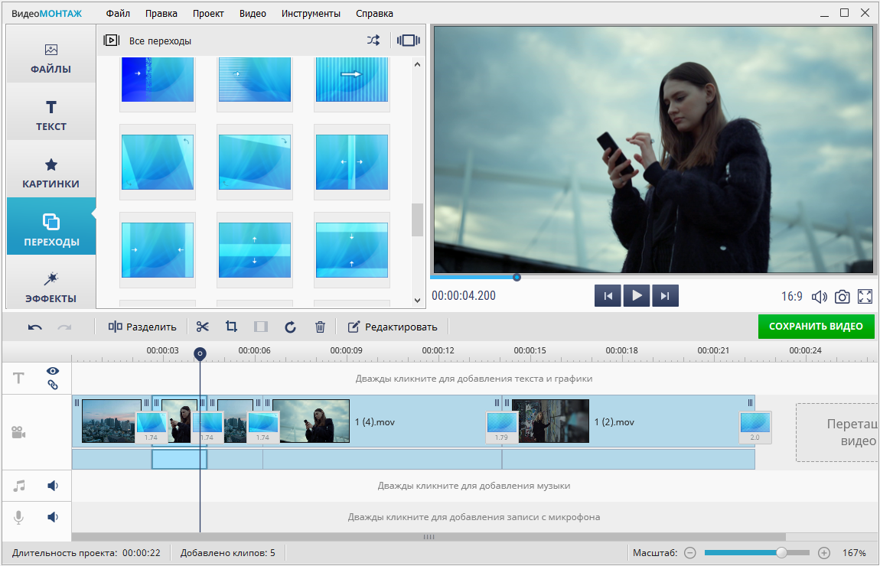Apply random transitions shuffle icon
Screen dimensions: 880x566
373,41
